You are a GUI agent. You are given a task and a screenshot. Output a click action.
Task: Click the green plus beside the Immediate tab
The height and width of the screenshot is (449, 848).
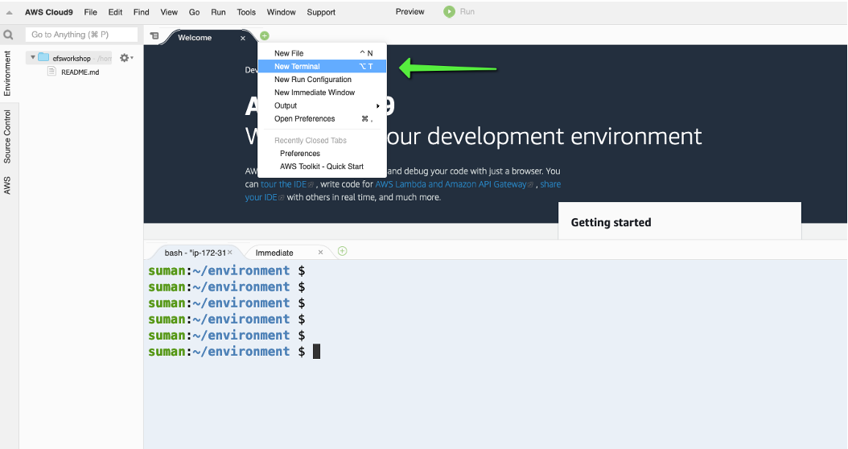click(342, 251)
